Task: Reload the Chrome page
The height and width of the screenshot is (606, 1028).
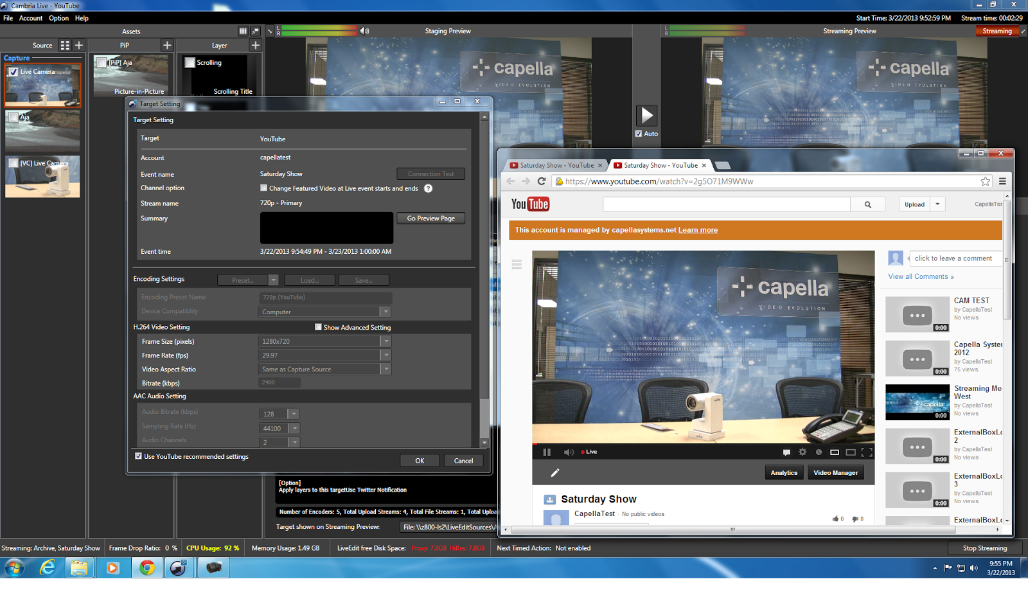Action: [542, 181]
